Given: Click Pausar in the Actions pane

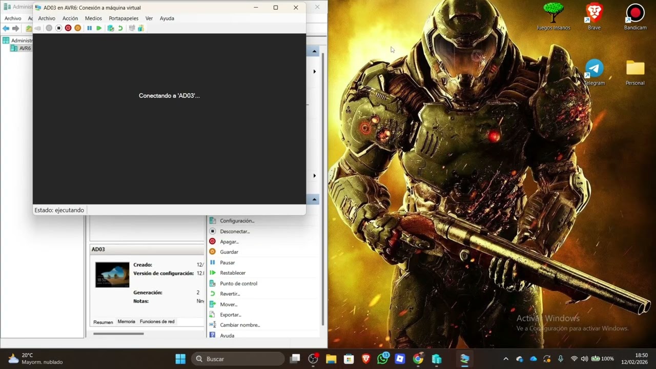Looking at the screenshot, I should (x=228, y=263).
